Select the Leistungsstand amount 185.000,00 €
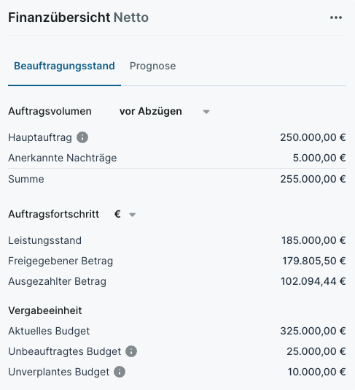The image size is (355, 390). coord(313,240)
